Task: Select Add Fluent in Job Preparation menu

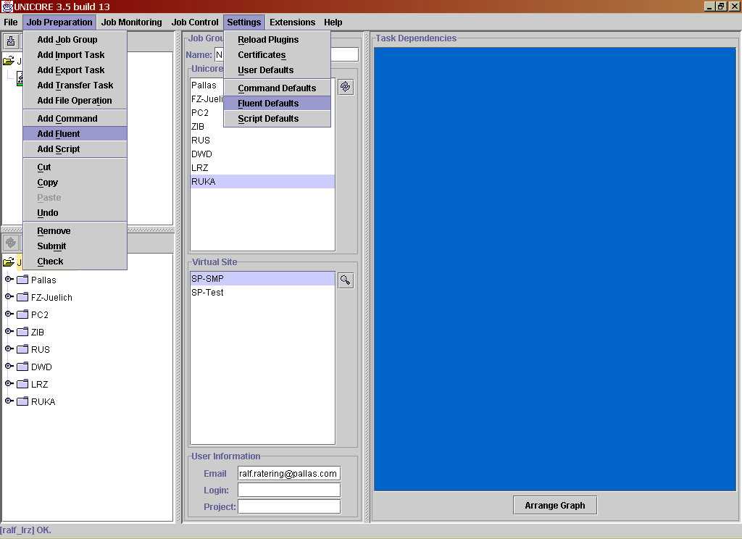Action: pyautogui.click(x=75, y=134)
